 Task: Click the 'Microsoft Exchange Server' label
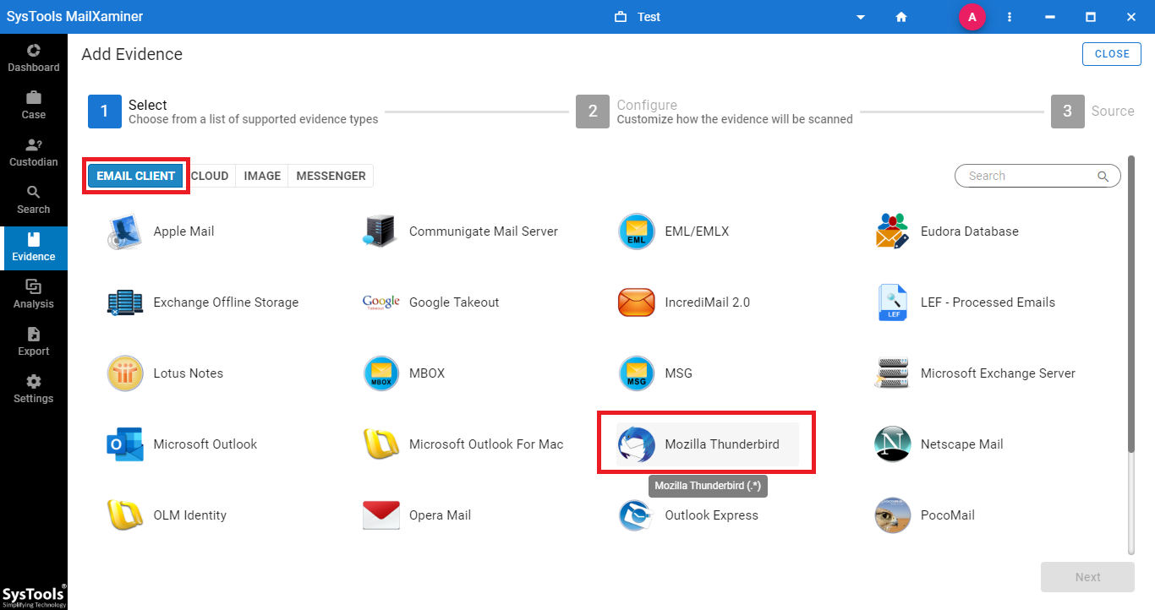(998, 373)
